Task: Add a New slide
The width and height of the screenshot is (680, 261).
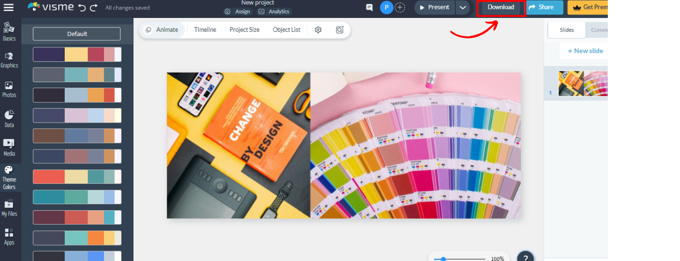Action: click(x=585, y=51)
